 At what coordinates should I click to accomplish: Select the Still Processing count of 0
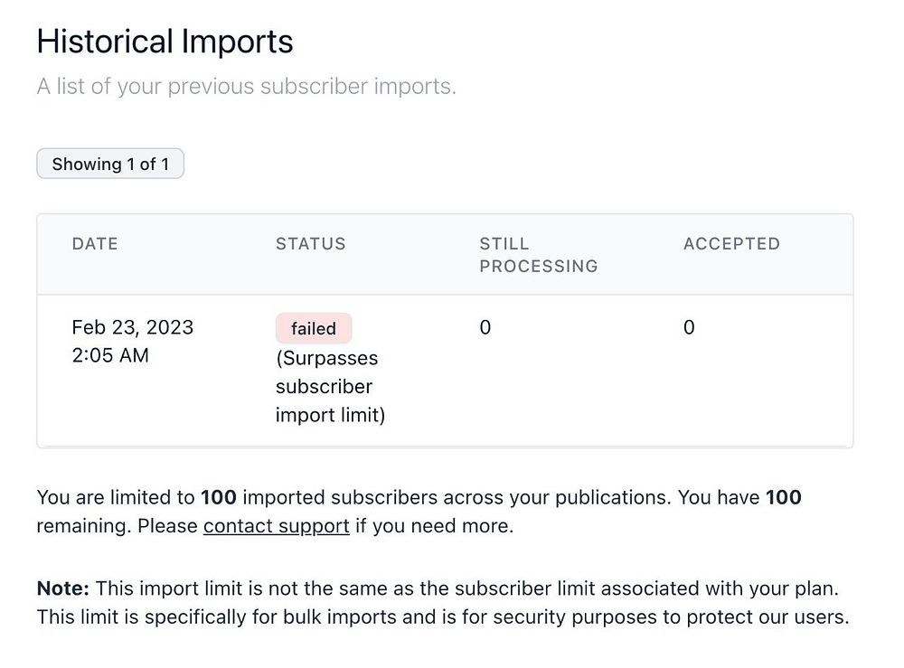coord(485,328)
